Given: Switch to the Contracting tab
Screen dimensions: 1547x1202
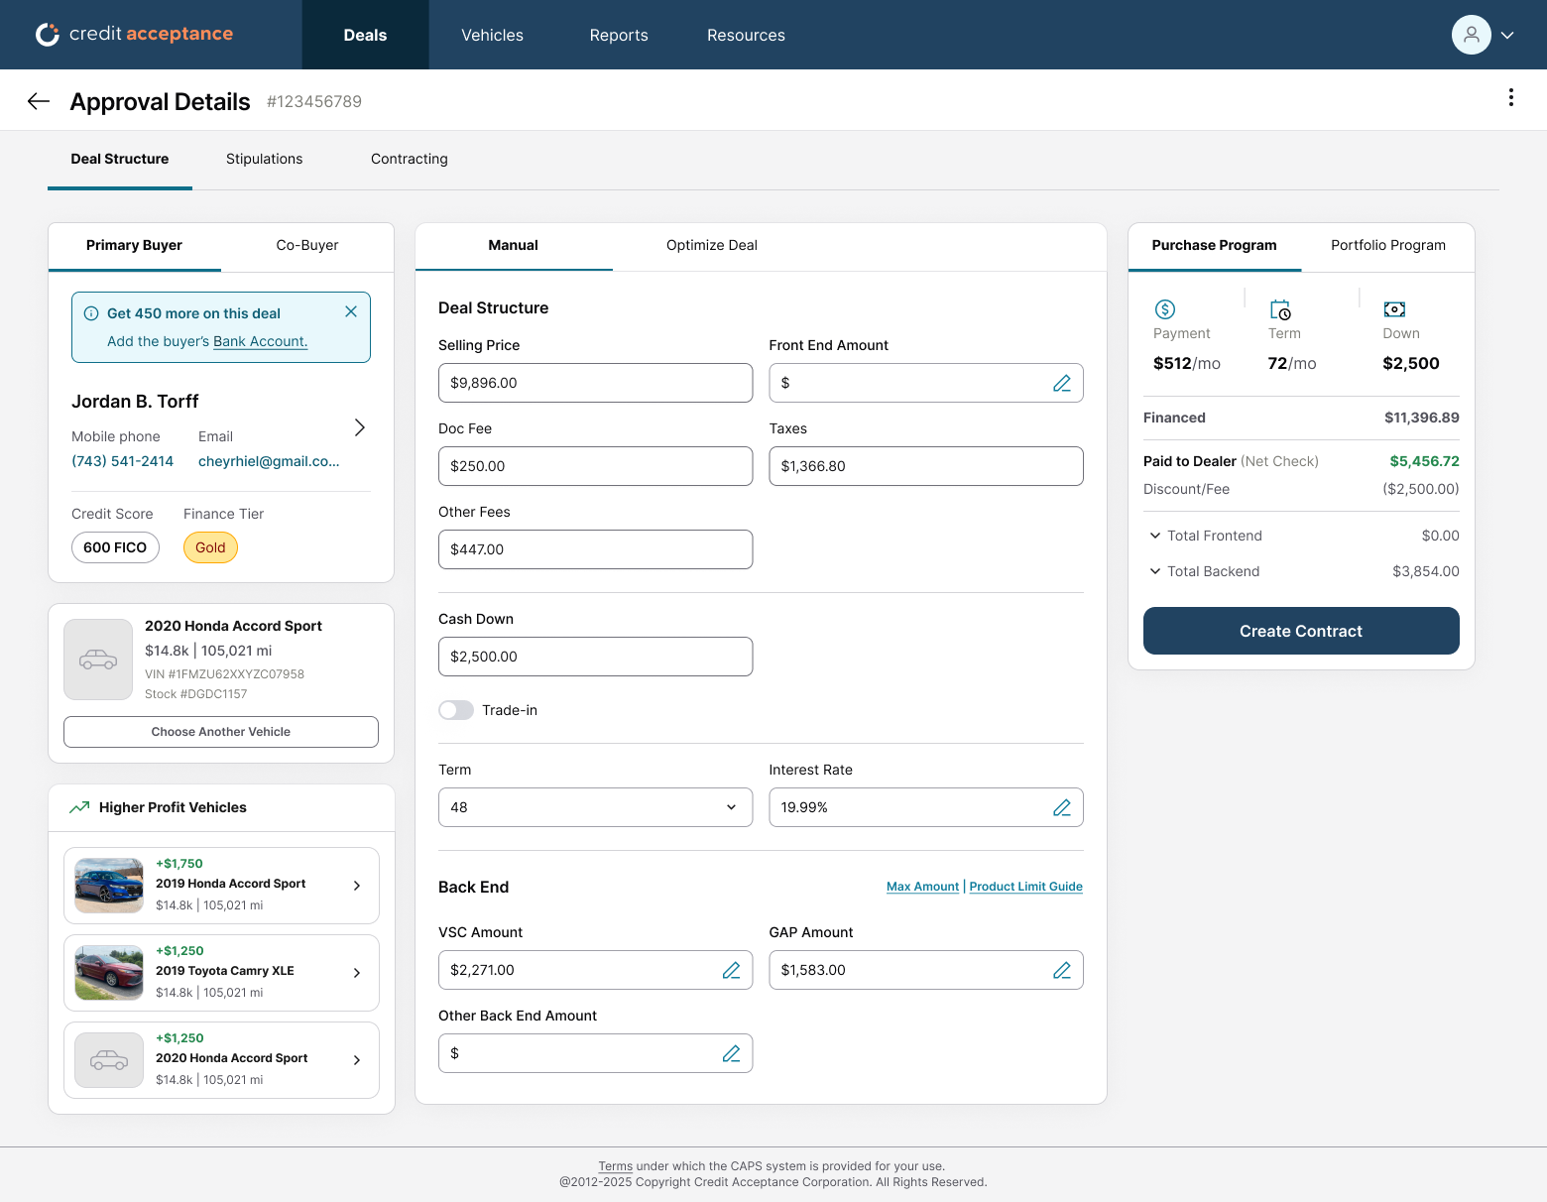Looking at the screenshot, I should pos(410,159).
